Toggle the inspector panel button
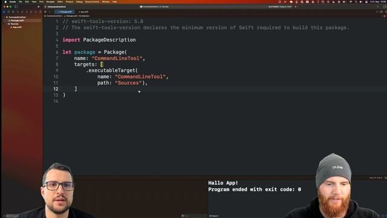The width and height of the screenshot is (387, 218). click(x=385, y=7)
